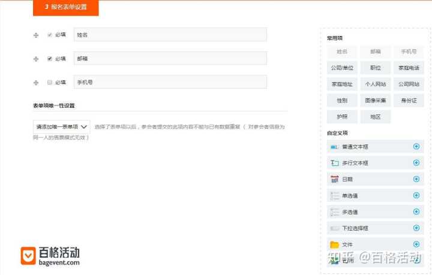Open the 请添加唯一表单项 dropdown
Viewport: 432px width, 275px height.
62,126
